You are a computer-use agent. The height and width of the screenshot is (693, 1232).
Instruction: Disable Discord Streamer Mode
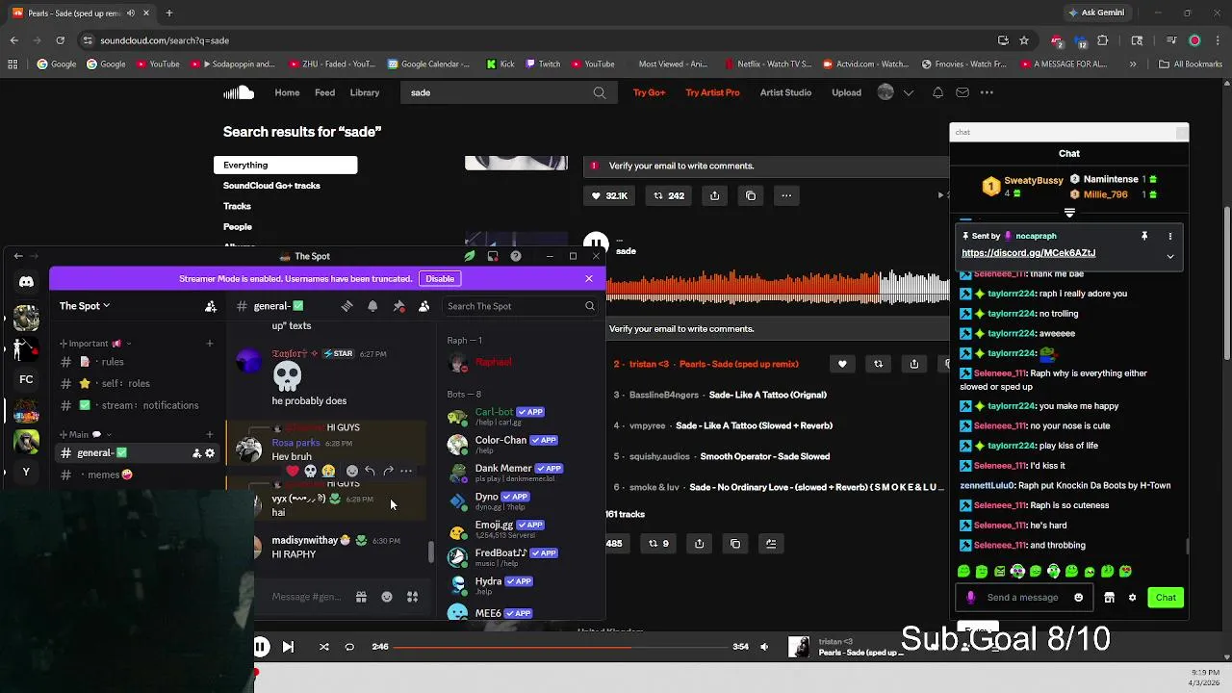click(x=440, y=279)
